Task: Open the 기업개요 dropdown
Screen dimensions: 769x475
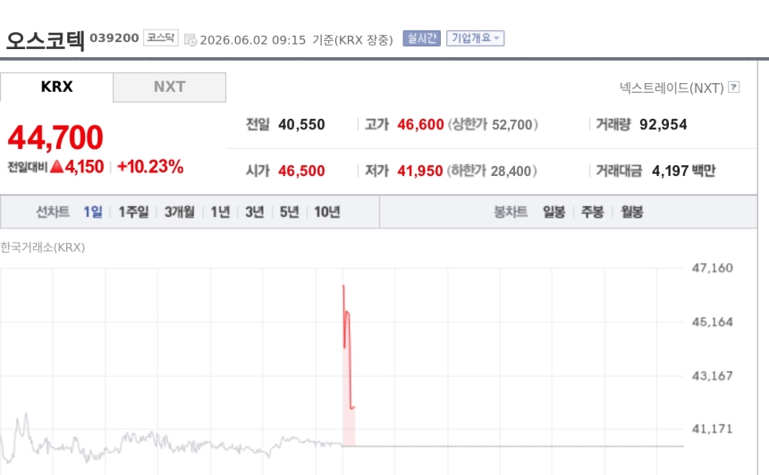Action: [x=475, y=38]
